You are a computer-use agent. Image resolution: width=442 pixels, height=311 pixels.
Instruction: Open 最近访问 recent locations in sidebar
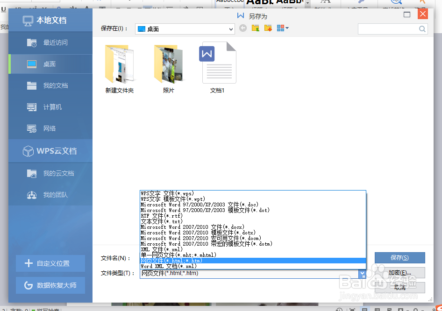(50, 42)
